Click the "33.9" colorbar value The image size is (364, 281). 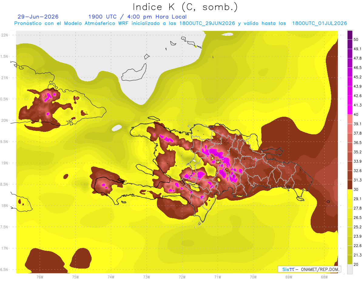(358, 161)
